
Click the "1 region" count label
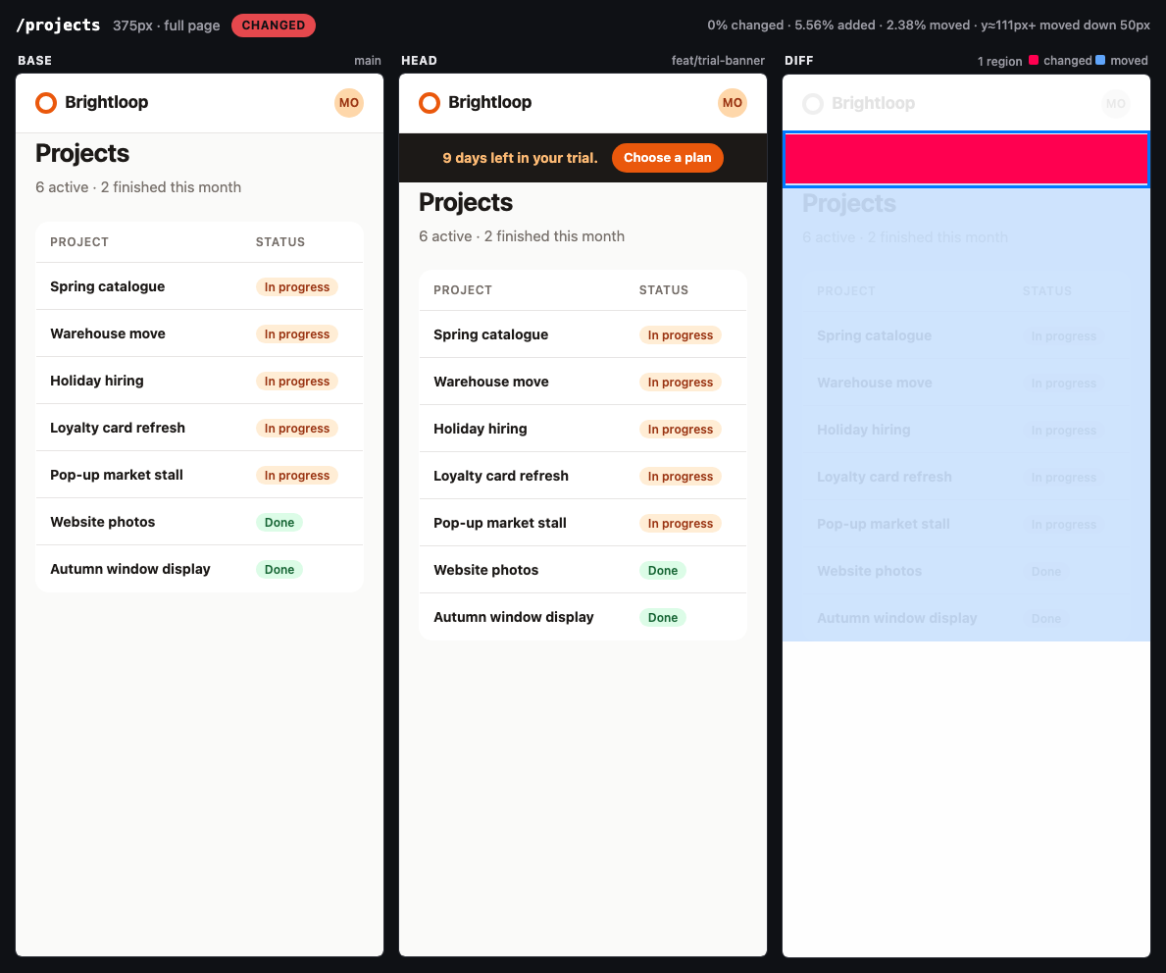click(999, 61)
